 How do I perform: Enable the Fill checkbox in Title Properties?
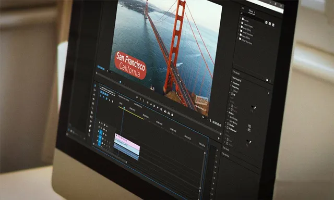click(x=232, y=94)
